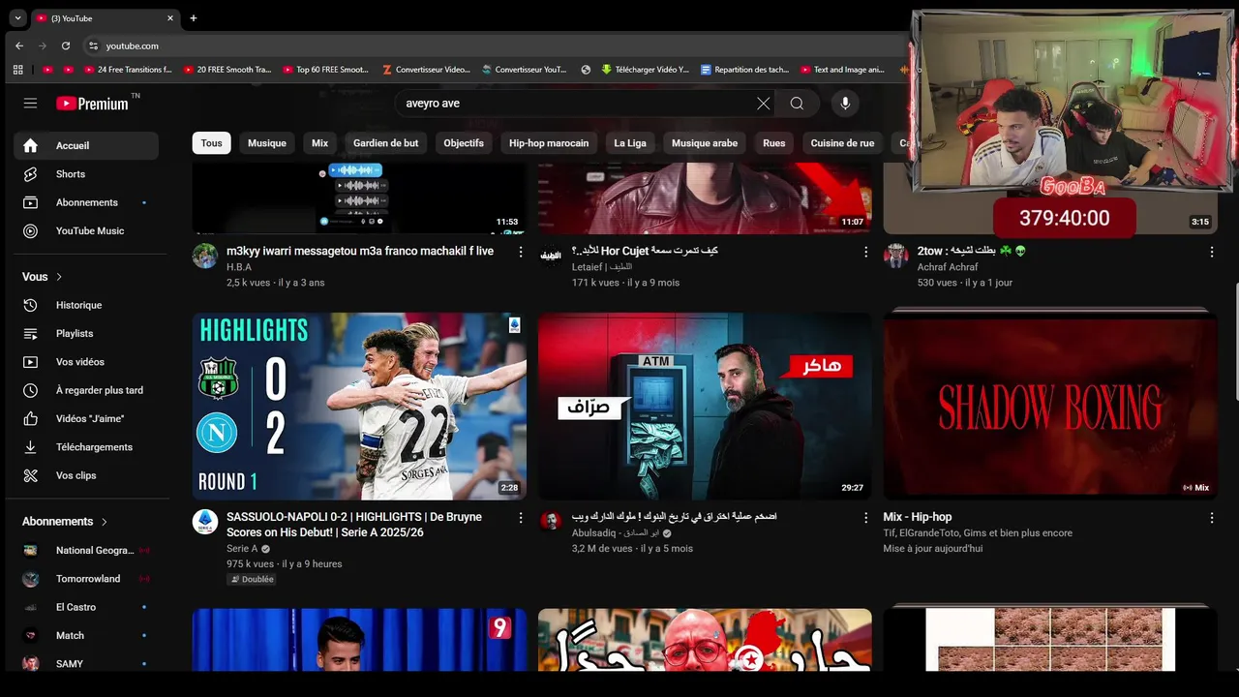Open the SASSUOLO-NAPOLI highlights thumbnail
The width and height of the screenshot is (1239, 697).
point(359,407)
